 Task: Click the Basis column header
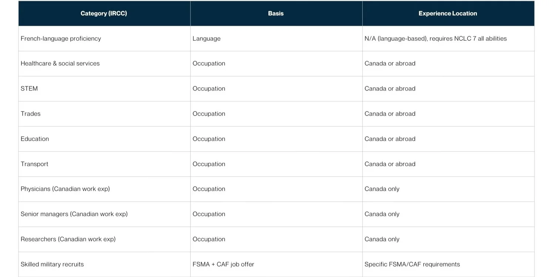click(276, 13)
